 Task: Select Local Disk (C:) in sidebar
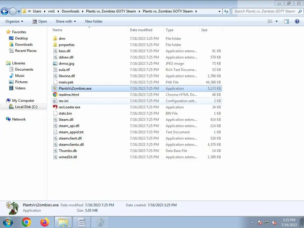tap(26, 107)
